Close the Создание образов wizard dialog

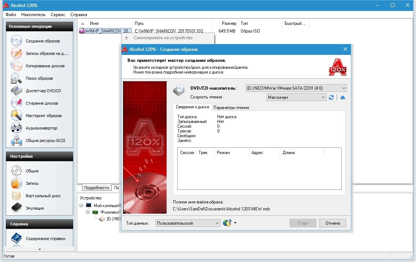pyautogui.click(x=345, y=49)
